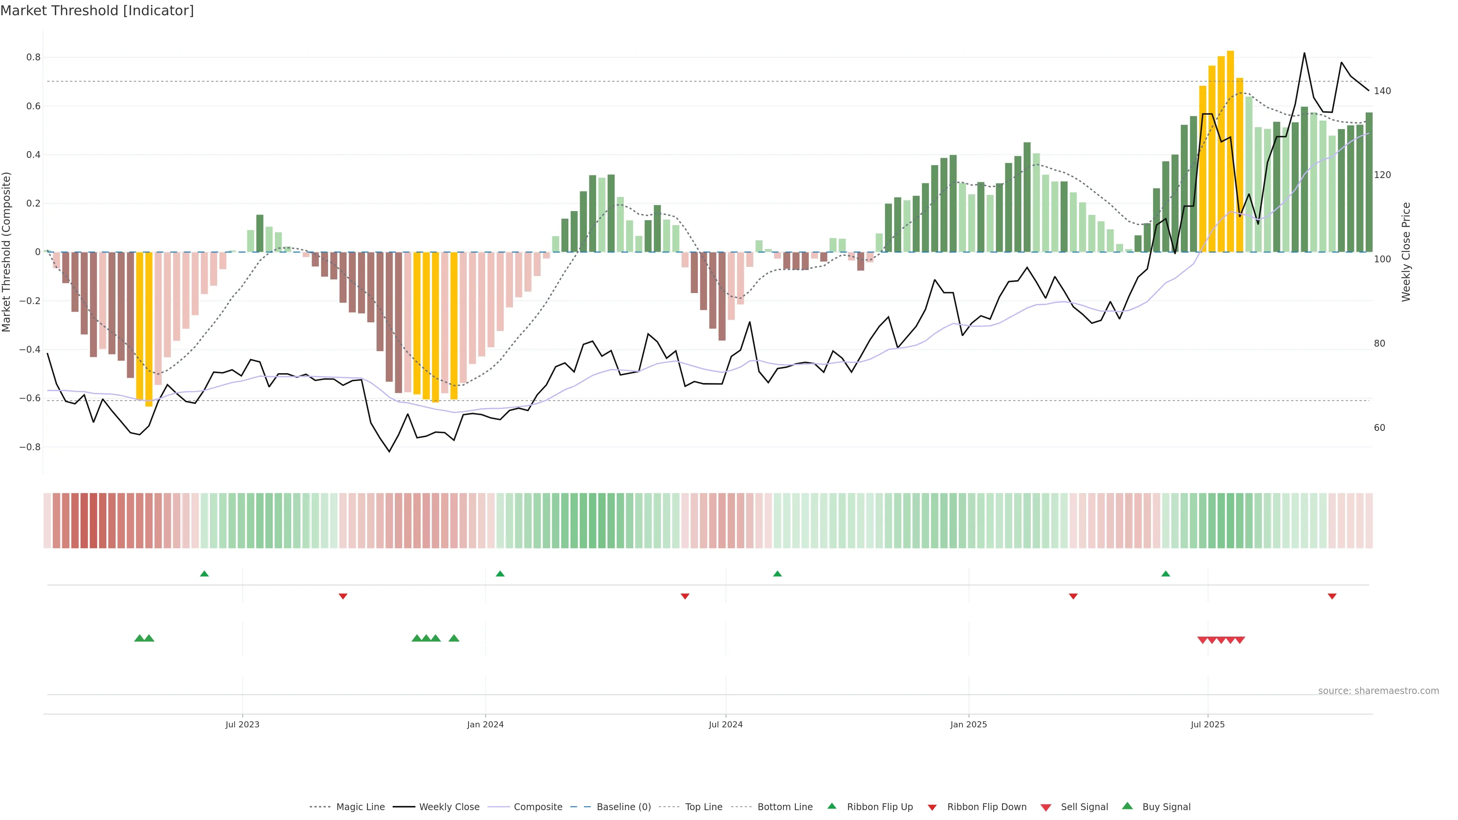Click the last red ribbon flip down marker
Screen dimensions: 1458x820
coord(1332,596)
